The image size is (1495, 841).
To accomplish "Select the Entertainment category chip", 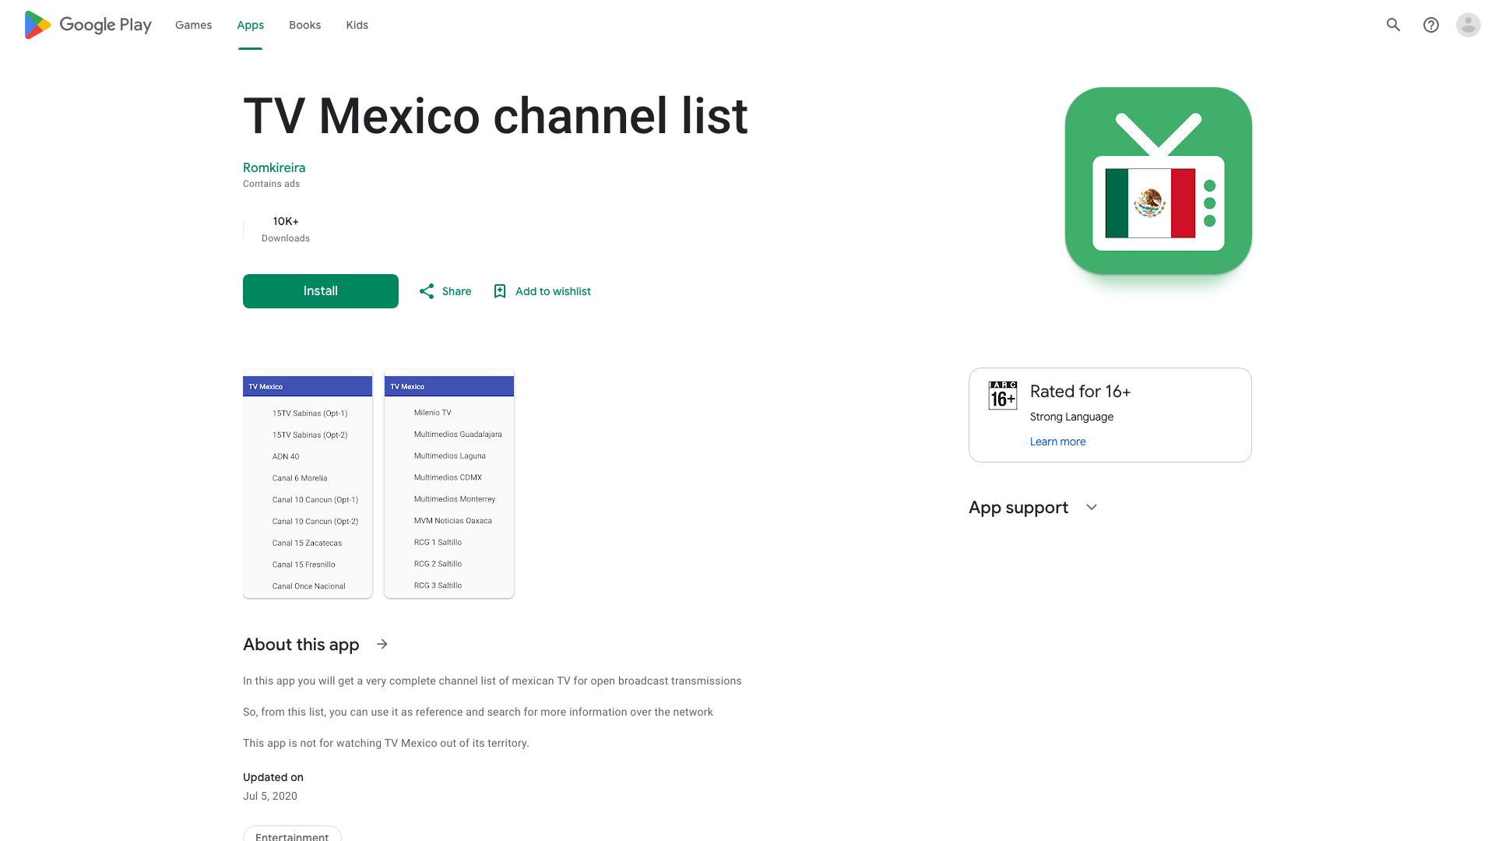I will point(292,835).
